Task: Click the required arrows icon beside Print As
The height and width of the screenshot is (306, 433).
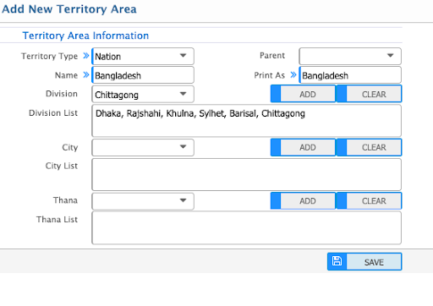Action: [293, 74]
